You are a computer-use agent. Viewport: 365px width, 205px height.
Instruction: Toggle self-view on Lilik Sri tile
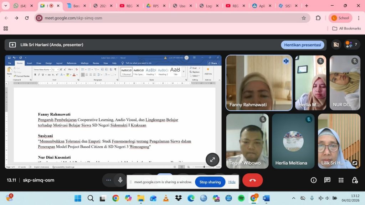pos(354,163)
